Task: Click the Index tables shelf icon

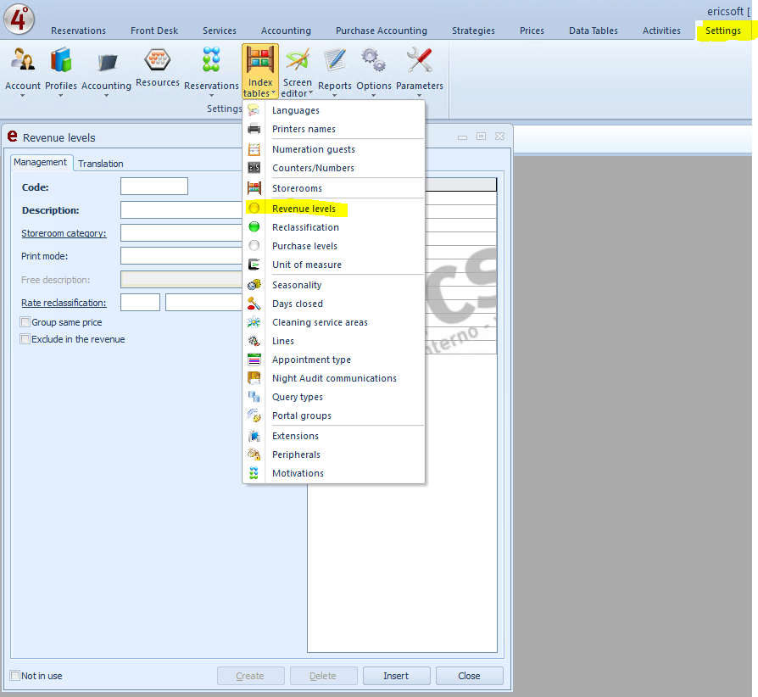Action: pyautogui.click(x=260, y=59)
